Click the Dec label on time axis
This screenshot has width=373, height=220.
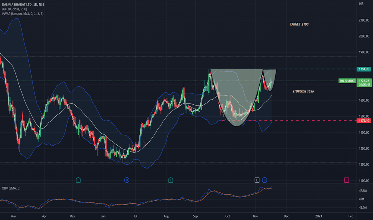tap(286, 216)
